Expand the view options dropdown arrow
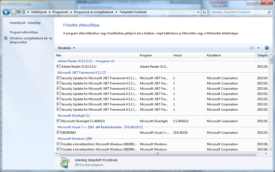Viewport: 275px width, 172px height. pos(258,48)
